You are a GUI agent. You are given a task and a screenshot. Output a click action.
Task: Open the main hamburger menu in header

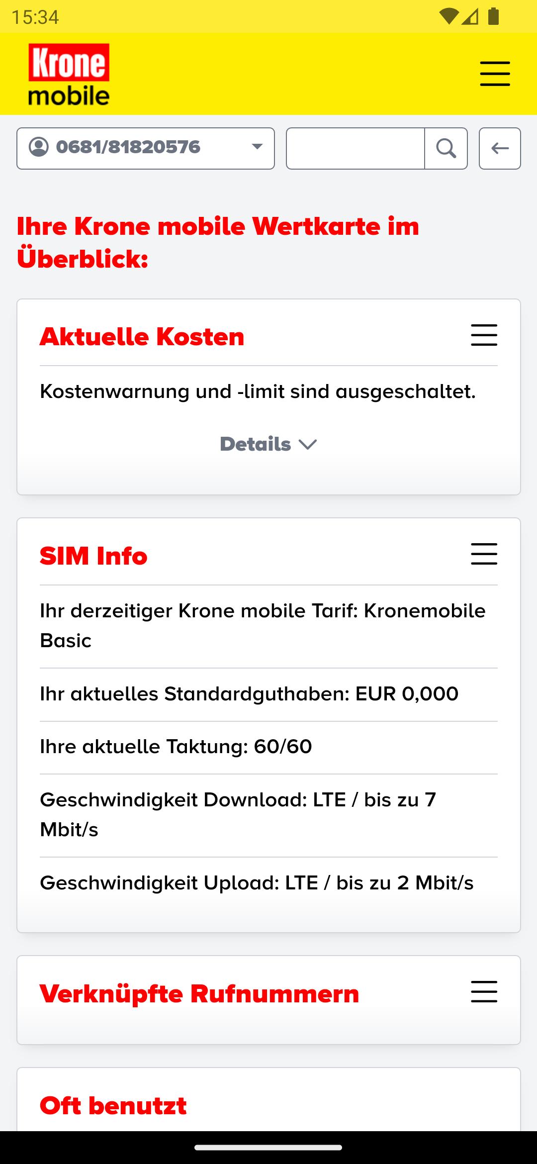pos(495,74)
